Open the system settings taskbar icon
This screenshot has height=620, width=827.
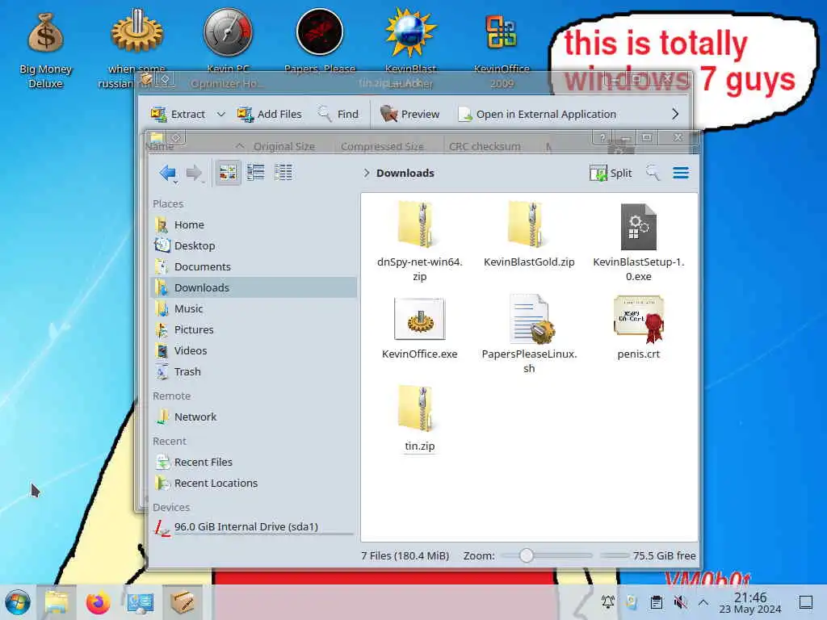coord(140,602)
